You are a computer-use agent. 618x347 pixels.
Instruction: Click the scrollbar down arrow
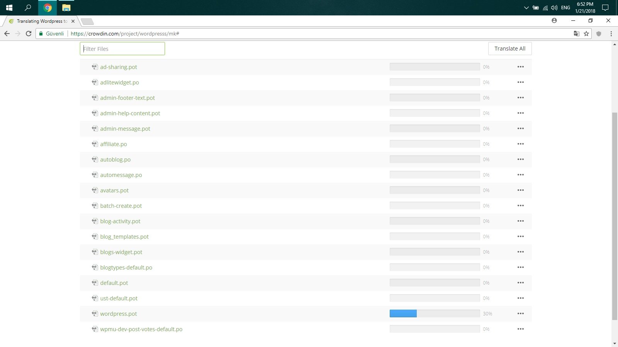tap(615, 343)
